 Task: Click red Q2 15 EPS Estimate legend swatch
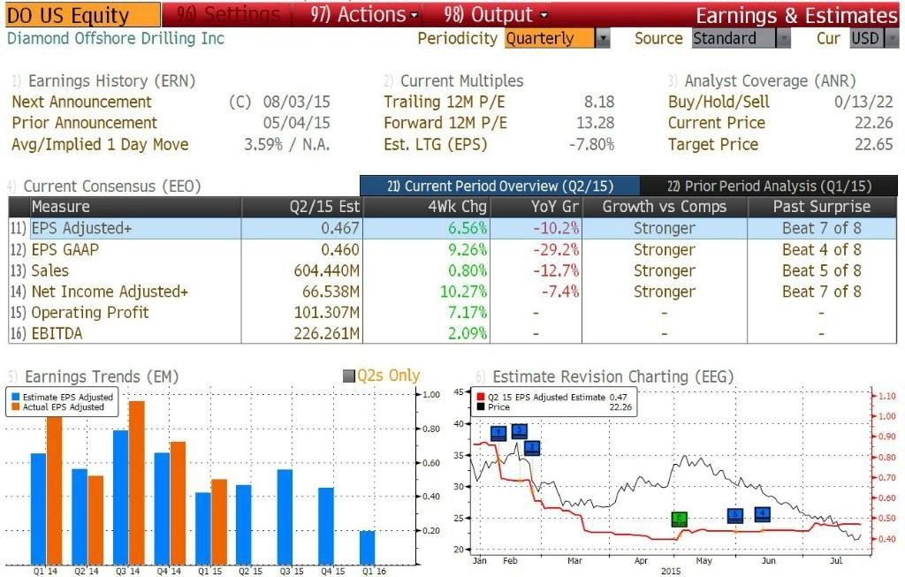pos(480,397)
